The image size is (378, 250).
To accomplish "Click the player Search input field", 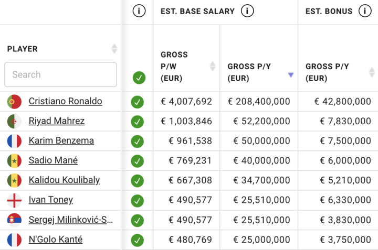I will point(60,74).
